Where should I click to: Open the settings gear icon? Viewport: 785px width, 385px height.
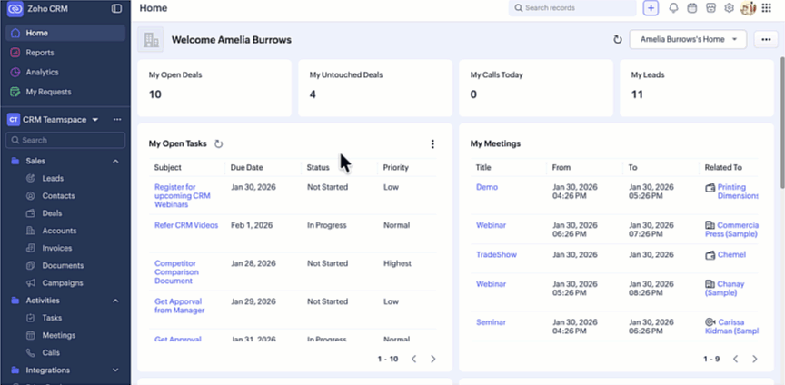[729, 8]
